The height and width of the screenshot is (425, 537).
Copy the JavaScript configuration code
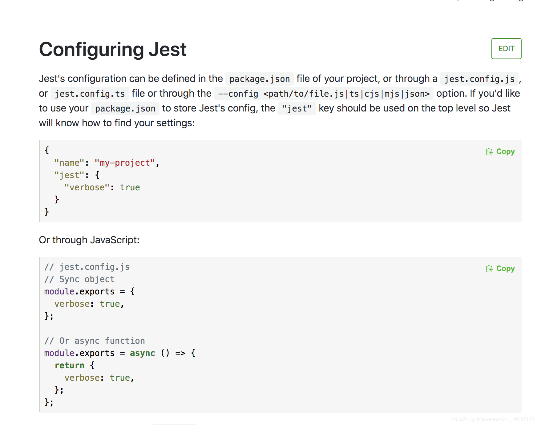(500, 268)
